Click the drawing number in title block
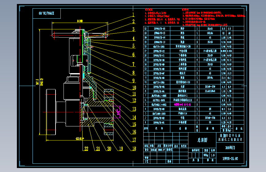The width and height of the screenshot is (266, 172). coord(230,159)
